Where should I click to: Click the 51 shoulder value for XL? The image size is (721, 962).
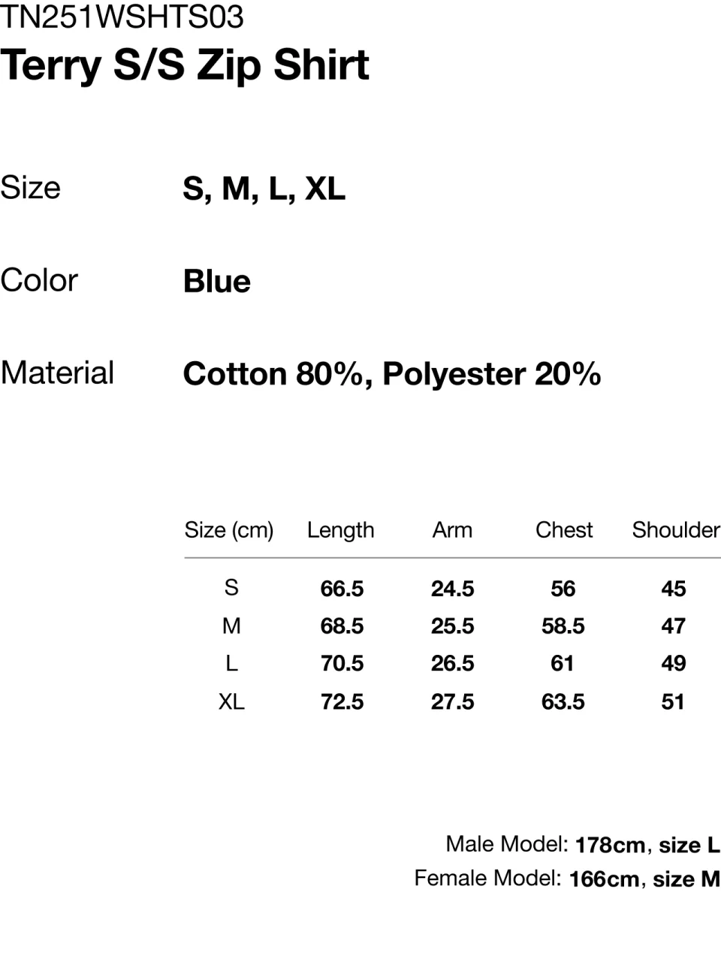(x=673, y=702)
